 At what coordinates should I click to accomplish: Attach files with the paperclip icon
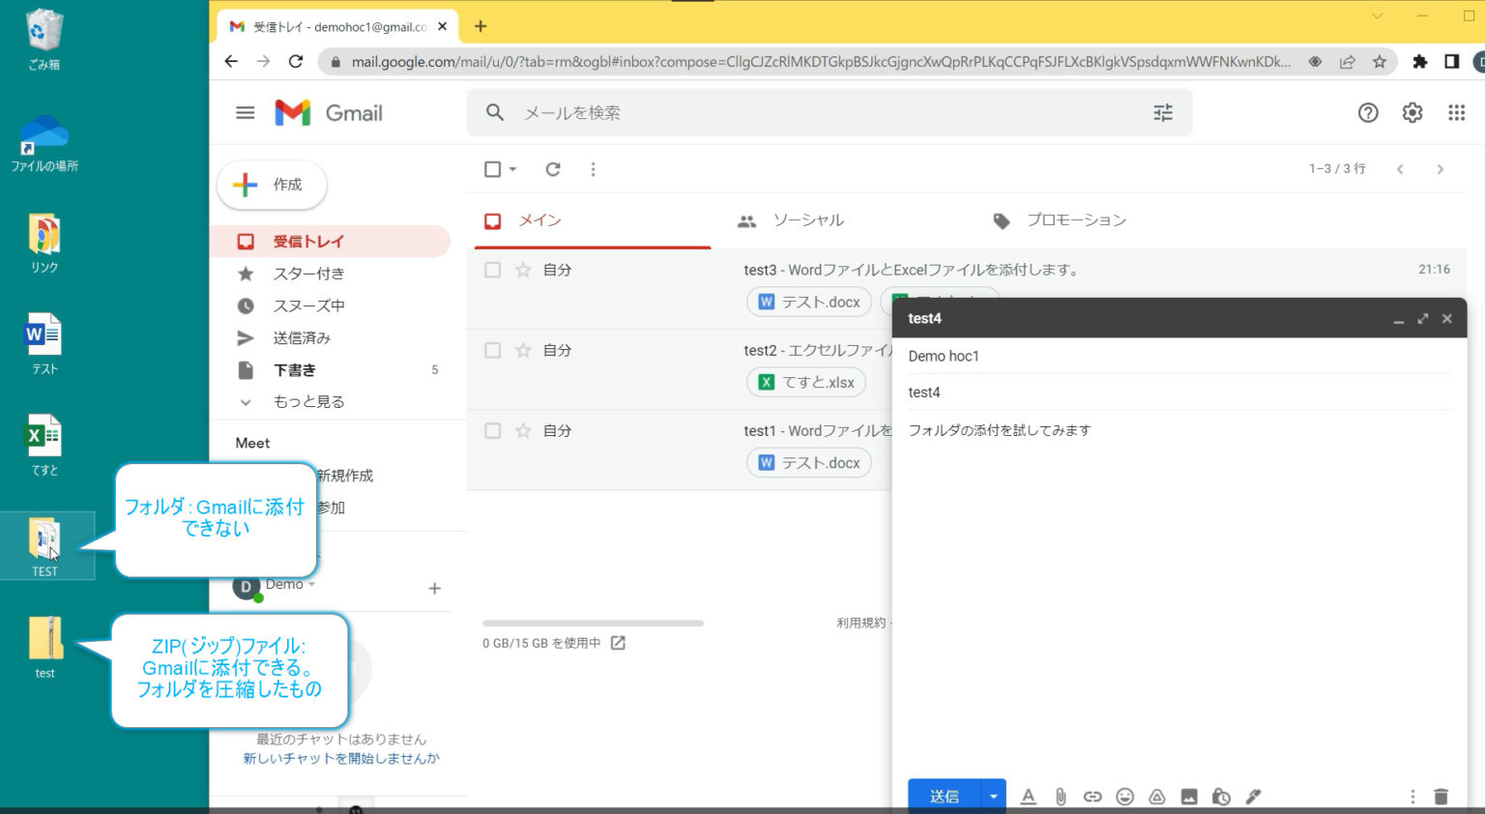pyautogui.click(x=1061, y=797)
